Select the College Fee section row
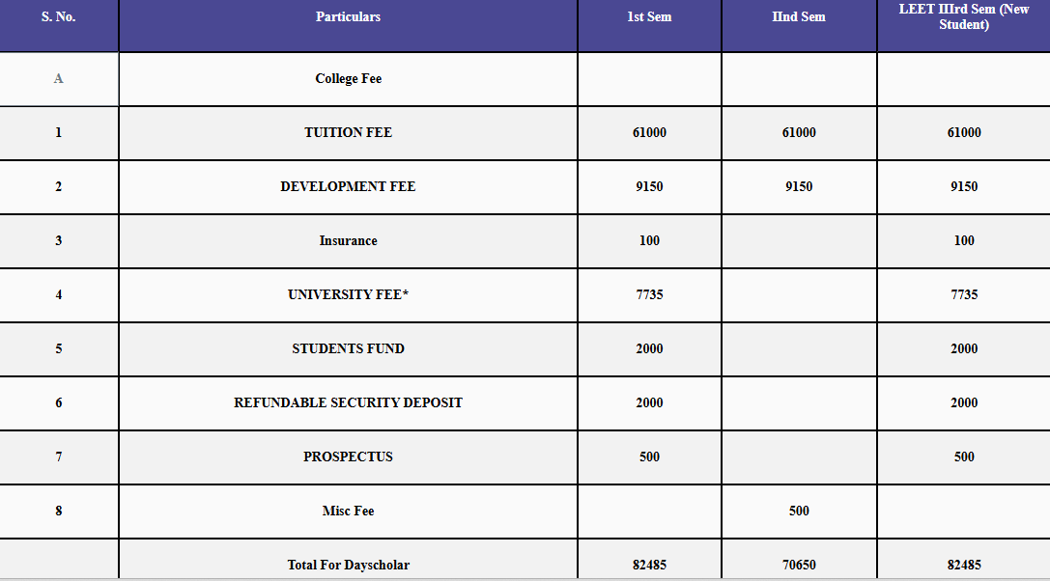The width and height of the screenshot is (1050, 581). (x=525, y=79)
